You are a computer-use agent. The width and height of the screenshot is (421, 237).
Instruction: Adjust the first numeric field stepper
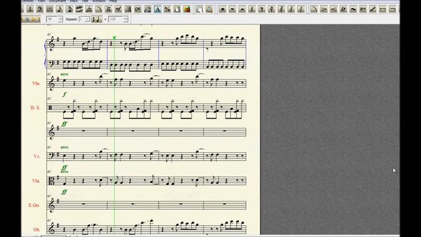click(x=60, y=19)
